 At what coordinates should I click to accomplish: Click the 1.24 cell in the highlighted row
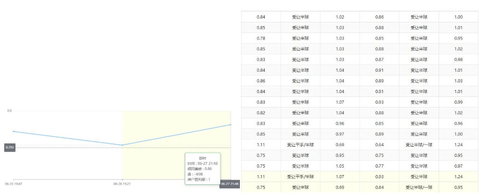coord(458,176)
